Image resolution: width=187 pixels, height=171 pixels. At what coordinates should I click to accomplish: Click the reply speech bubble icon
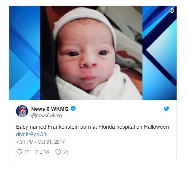19,152
